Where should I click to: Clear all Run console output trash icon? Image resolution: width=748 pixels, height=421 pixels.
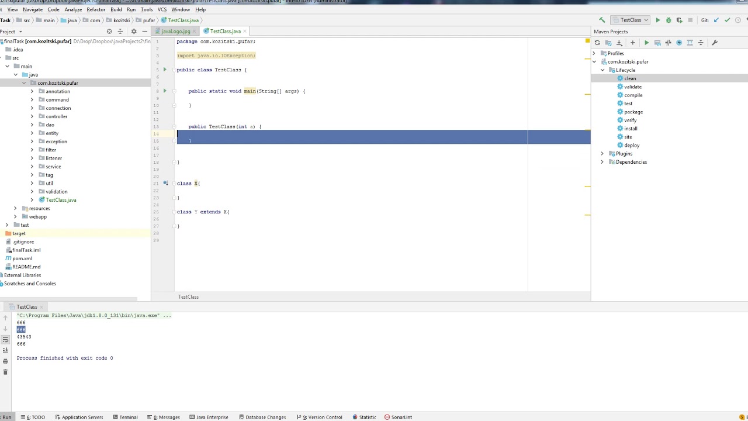[5, 372]
